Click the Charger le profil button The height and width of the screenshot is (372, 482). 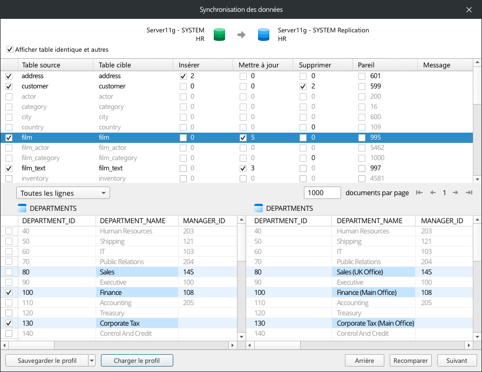click(137, 360)
